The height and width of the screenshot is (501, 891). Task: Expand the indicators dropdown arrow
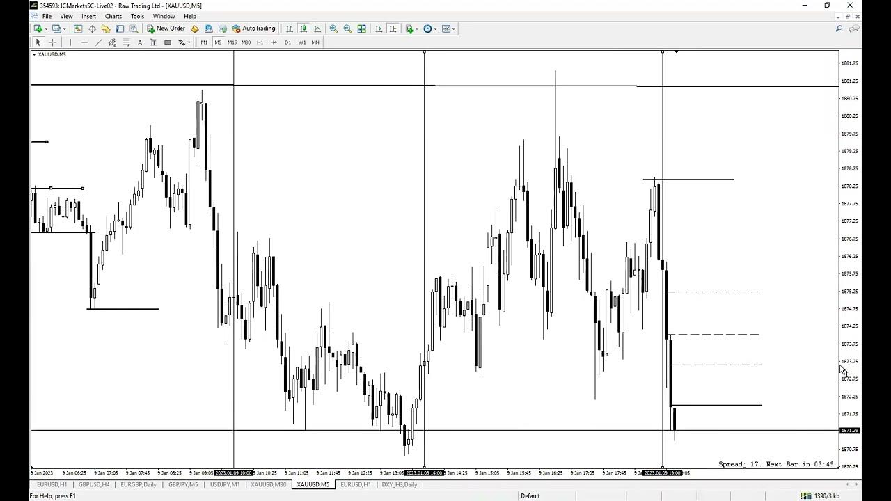pos(417,29)
